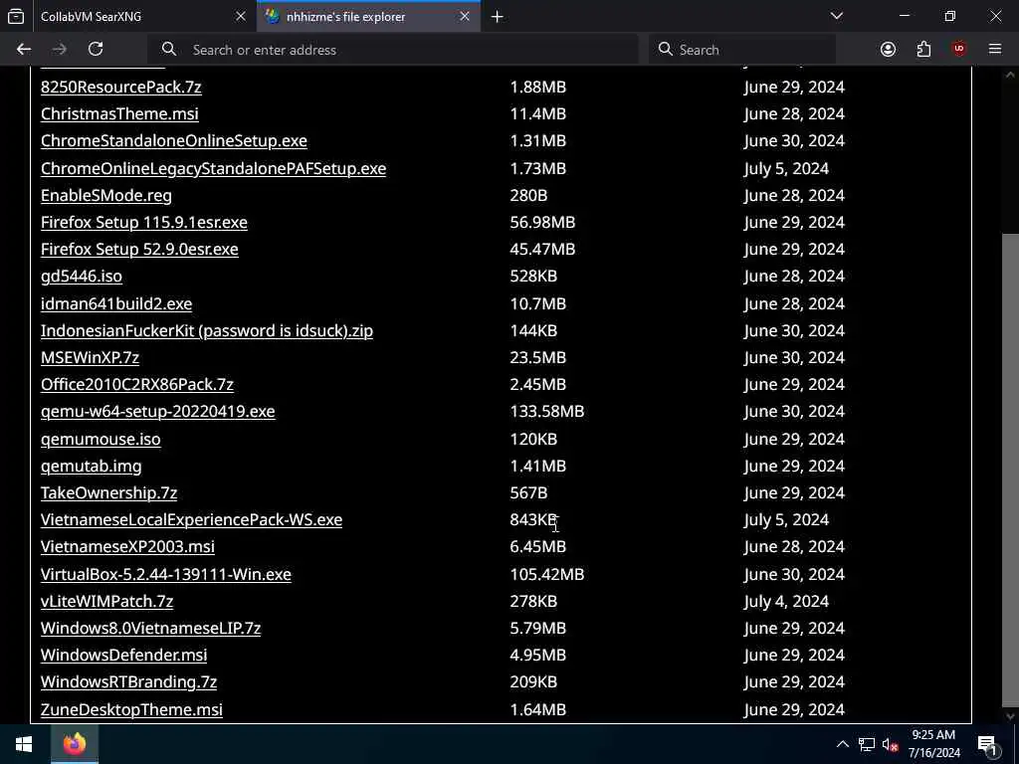This screenshot has width=1019, height=764.
Task: Click VietnameseLocalExperiencePack-WS.exe link
Action: [191, 519]
